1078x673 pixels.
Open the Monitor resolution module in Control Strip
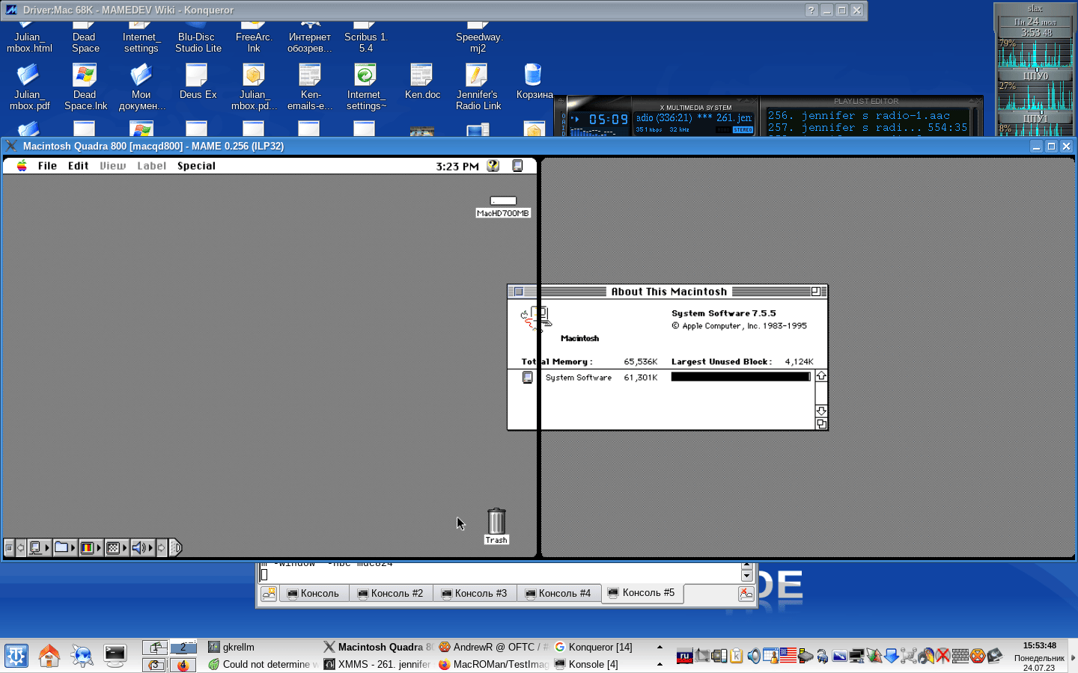pyautogui.click(x=116, y=548)
